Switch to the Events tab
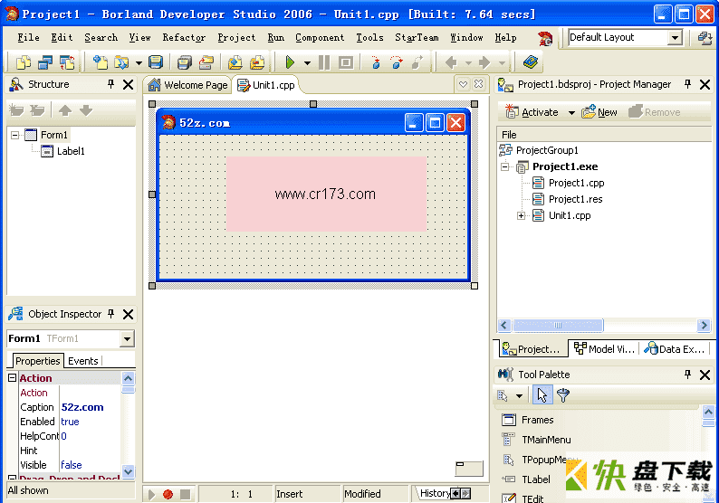 click(83, 361)
